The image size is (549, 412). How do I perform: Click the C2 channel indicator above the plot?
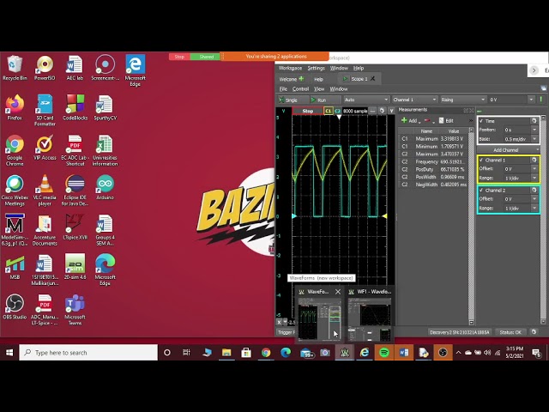pos(337,111)
